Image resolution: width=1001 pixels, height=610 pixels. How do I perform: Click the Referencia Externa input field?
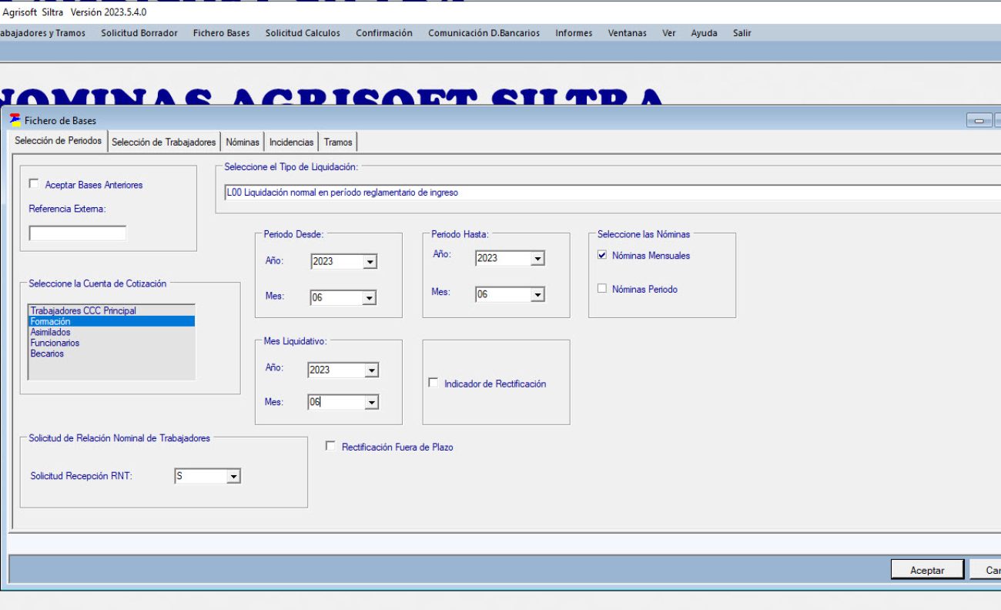[78, 233]
